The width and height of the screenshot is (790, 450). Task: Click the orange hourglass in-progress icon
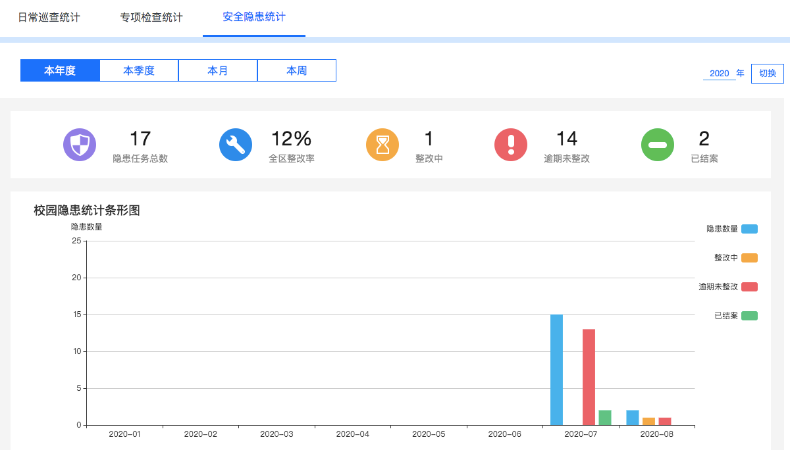[x=382, y=145]
